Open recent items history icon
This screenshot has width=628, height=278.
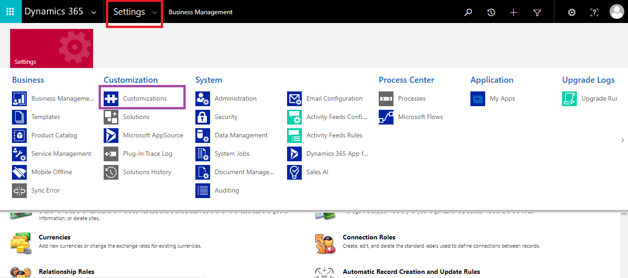491,12
